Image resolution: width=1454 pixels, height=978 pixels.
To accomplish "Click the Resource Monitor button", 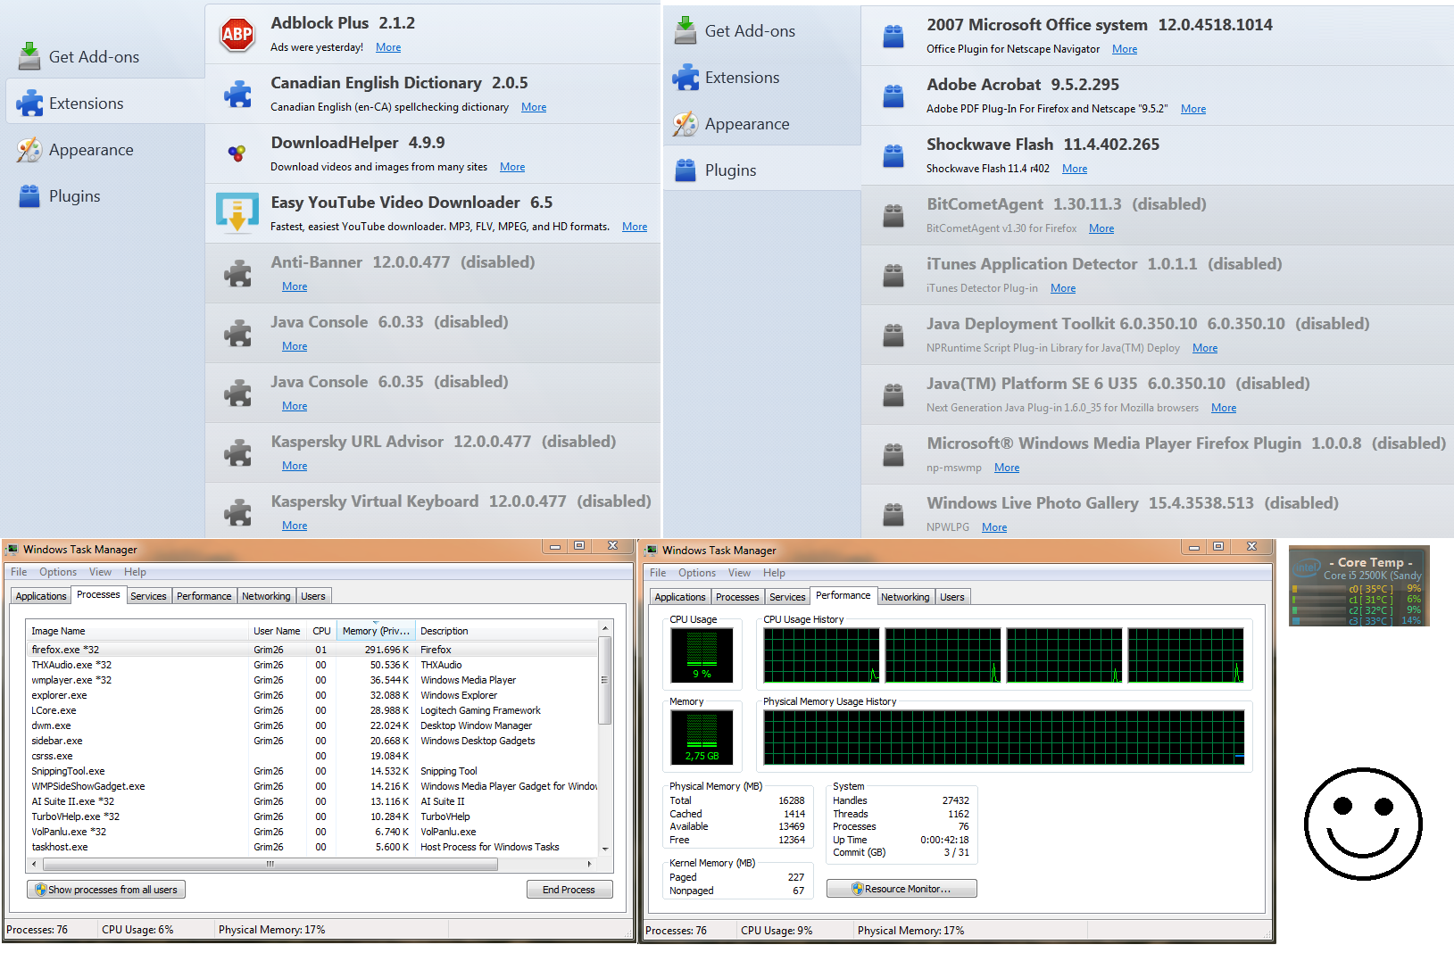I will [x=901, y=889].
